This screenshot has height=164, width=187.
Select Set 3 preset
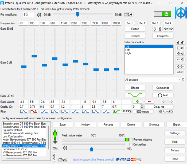coord(155,23)
